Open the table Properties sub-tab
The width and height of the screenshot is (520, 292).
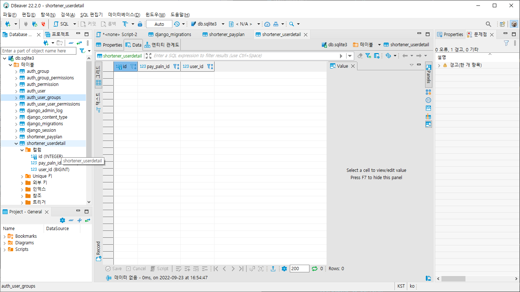tap(109, 45)
